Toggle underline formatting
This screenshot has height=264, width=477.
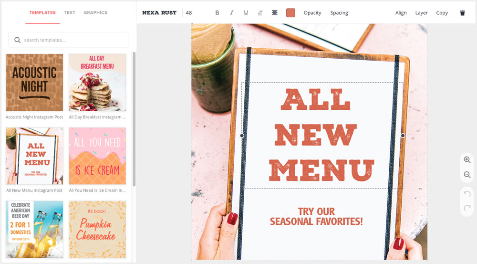click(x=246, y=13)
